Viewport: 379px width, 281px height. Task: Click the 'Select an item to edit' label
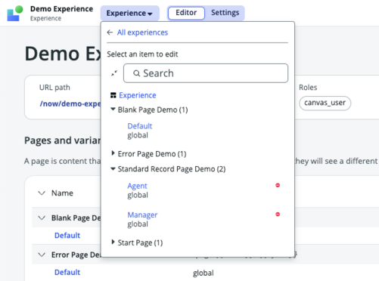[x=142, y=54]
